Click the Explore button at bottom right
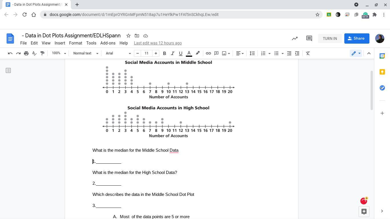The image size is (390, 219). (x=364, y=212)
